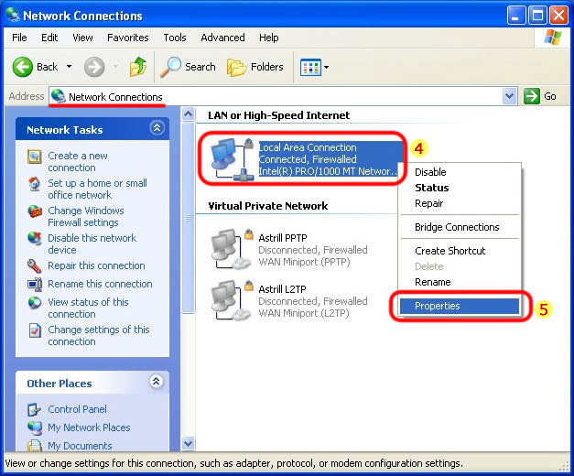Click the Back arrow toolbar icon
The height and width of the screenshot is (476, 574).
[x=24, y=67]
